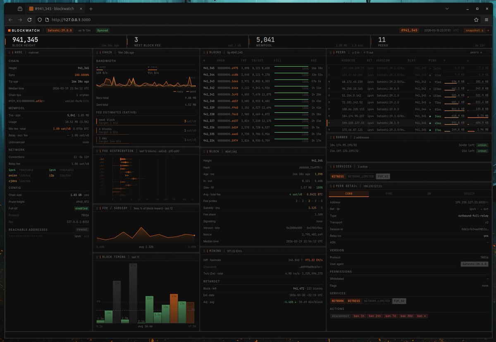Click the 23m orange bar in Block Timing
496x342 pixels.
pyautogui.click(x=174, y=308)
